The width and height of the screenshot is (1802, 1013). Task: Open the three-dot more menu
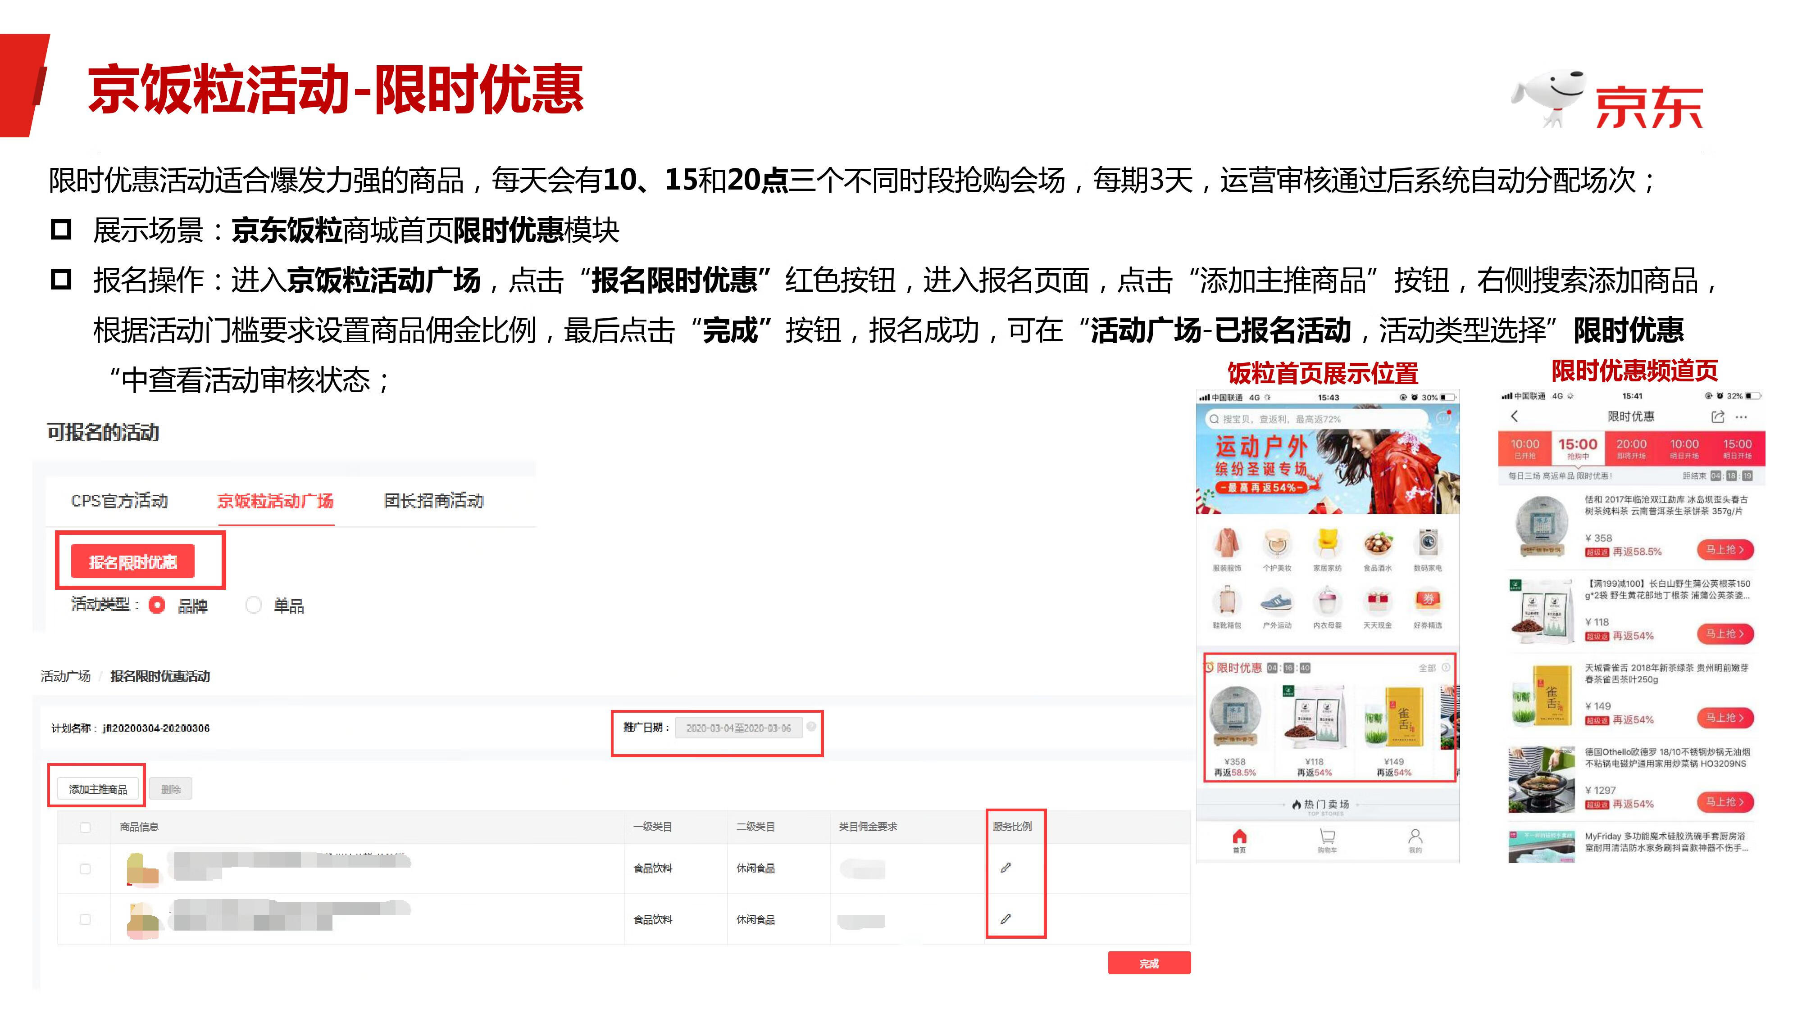[1742, 416]
